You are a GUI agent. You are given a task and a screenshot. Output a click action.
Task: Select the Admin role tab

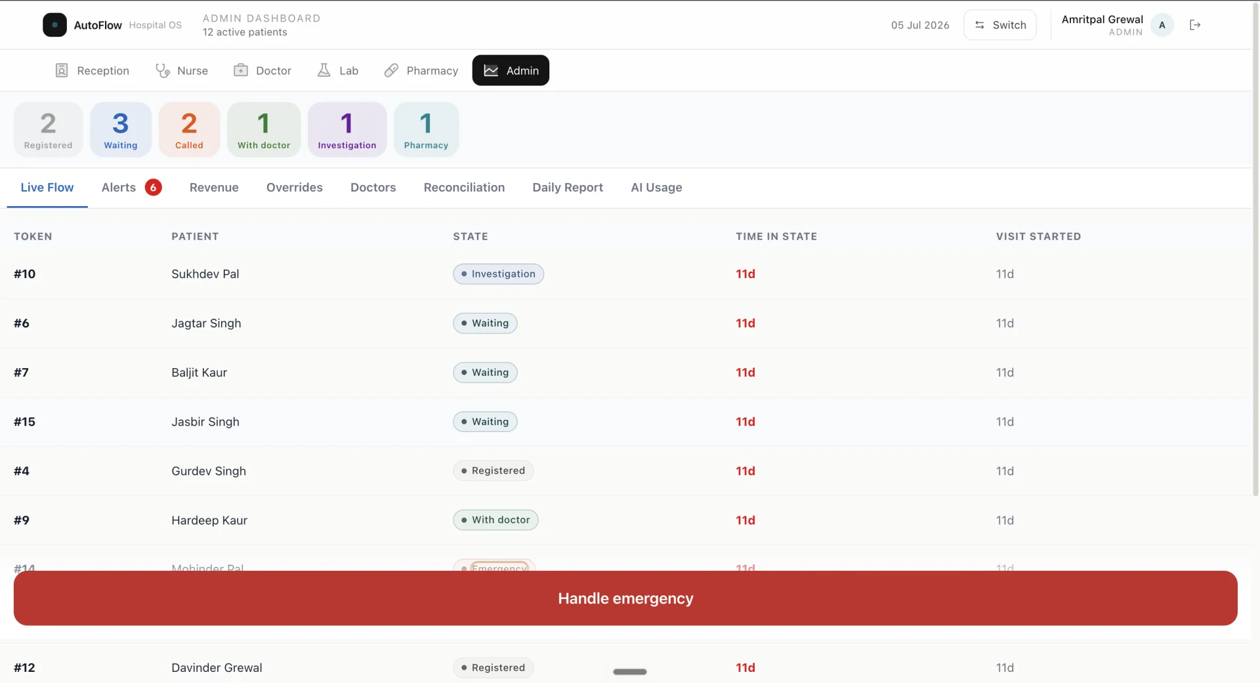point(511,70)
